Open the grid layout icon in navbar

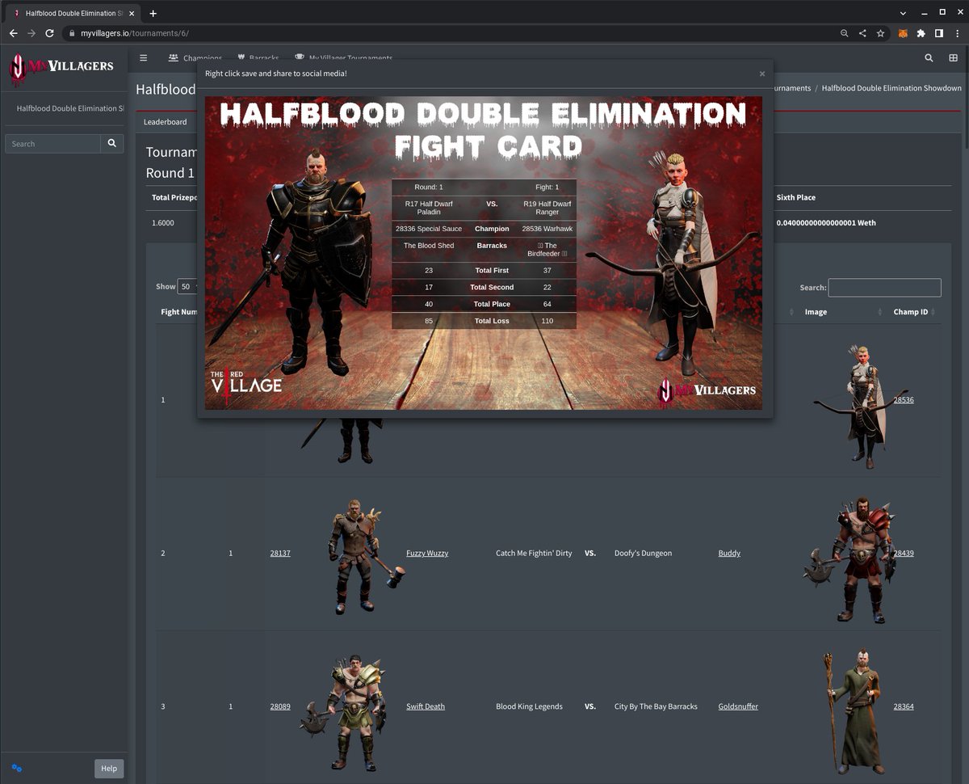click(953, 58)
